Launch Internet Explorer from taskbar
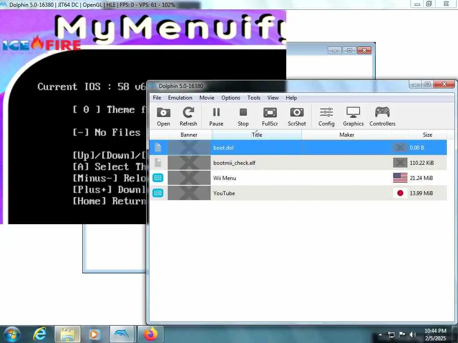Viewport: 458px width, 343px height. point(40,334)
